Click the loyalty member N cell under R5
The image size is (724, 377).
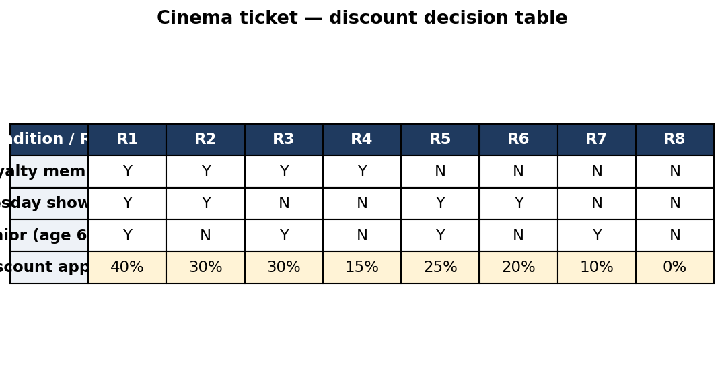tap(440, 172)
